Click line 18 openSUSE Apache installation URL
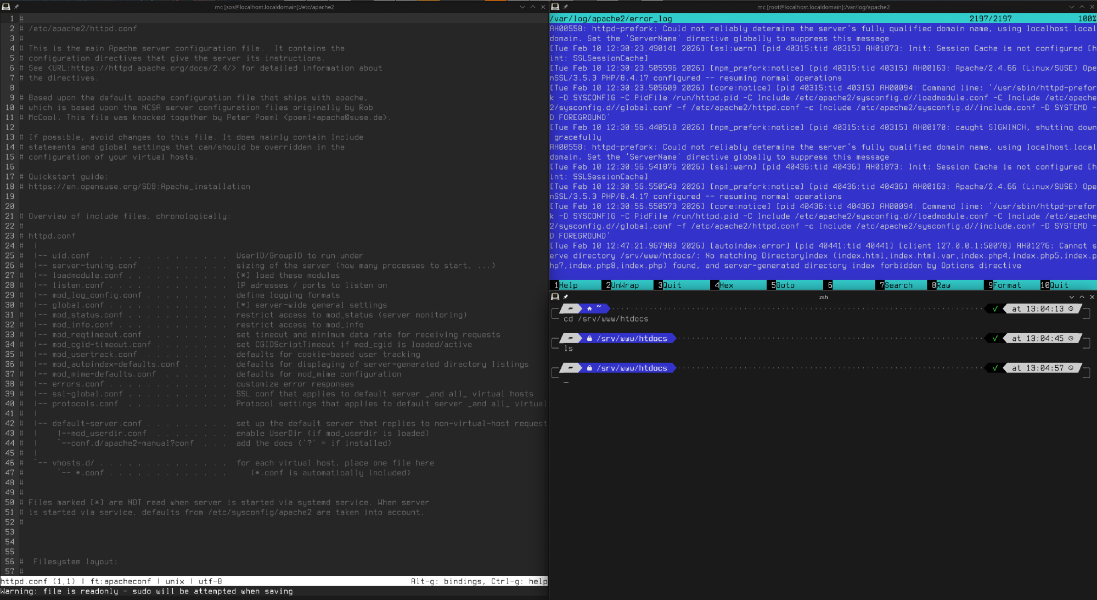The height and width of the screenshot is (600, 1097). coord(139,187)
